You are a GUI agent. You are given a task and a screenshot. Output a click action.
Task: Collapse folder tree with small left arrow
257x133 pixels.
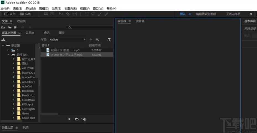tap(39, 48)
